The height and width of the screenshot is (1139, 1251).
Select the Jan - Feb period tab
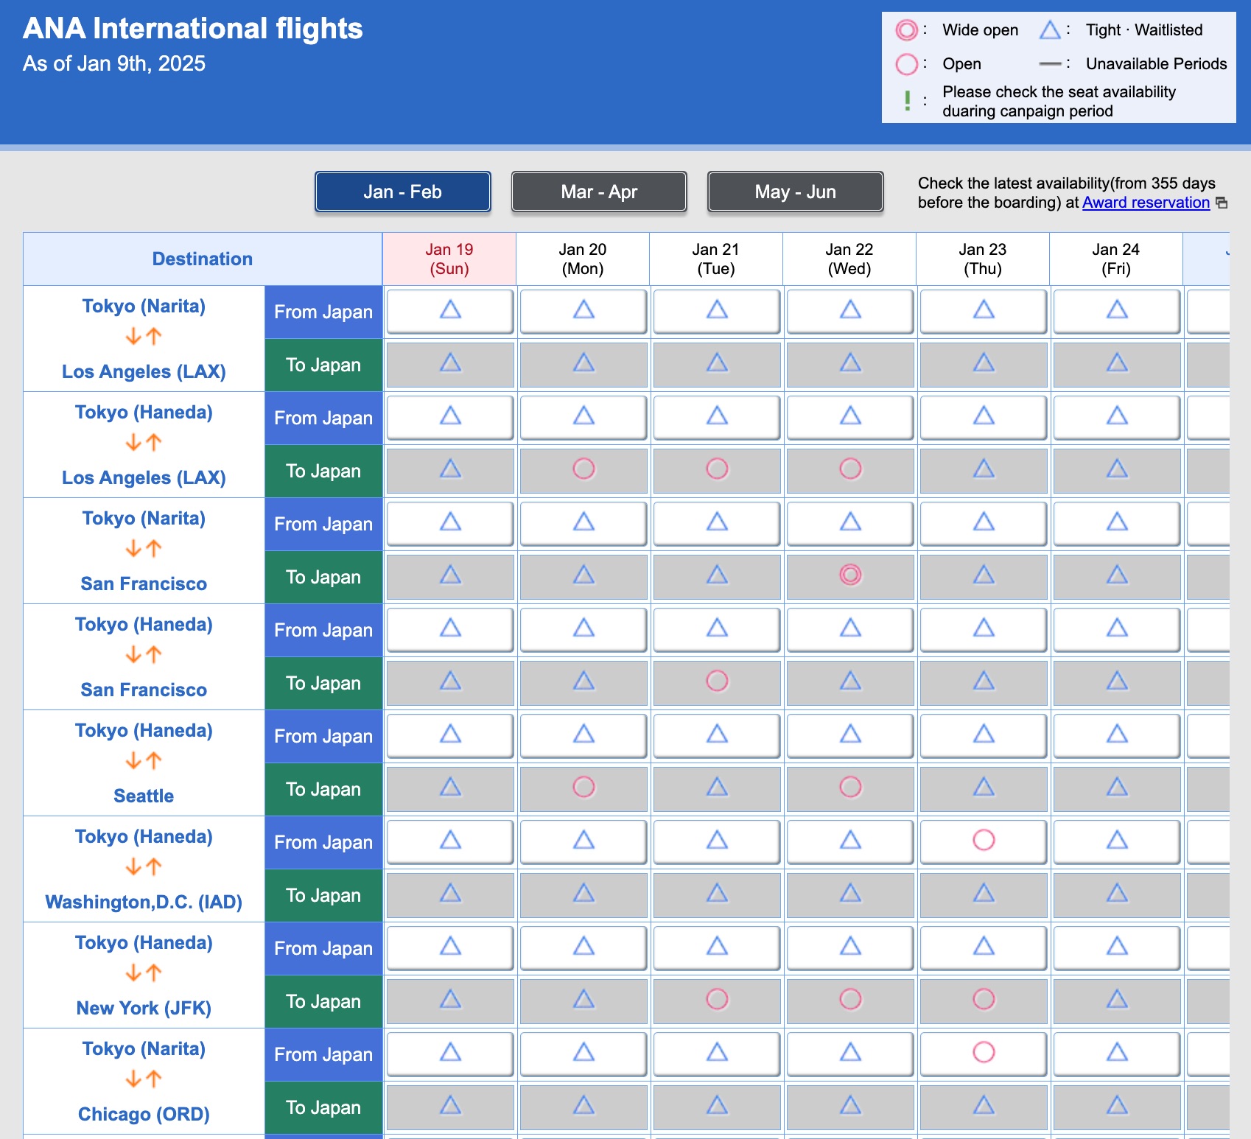402,191
